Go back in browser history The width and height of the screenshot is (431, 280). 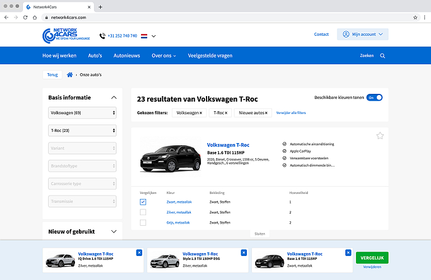click(x=6, y=17)
